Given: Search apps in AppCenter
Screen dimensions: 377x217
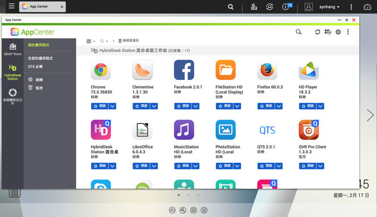Looking at the screenshot, I should (298, 32).
